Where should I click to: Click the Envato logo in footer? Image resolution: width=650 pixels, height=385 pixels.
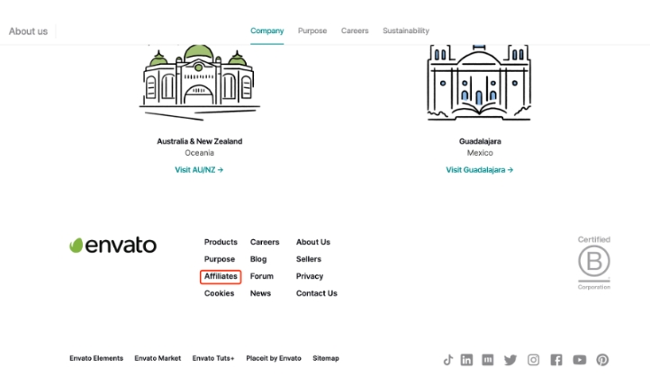(113, 246)
